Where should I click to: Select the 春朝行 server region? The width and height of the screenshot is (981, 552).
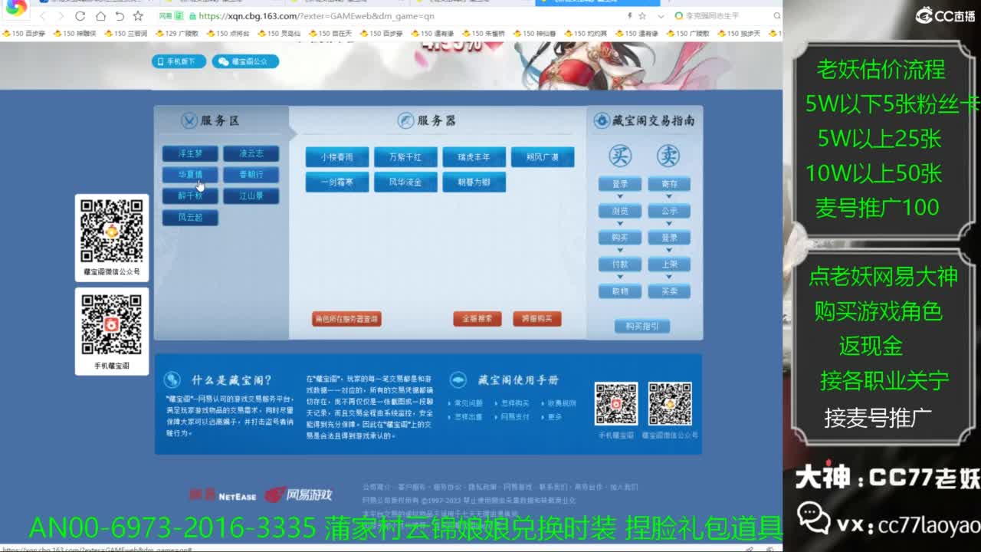point(251,175)
